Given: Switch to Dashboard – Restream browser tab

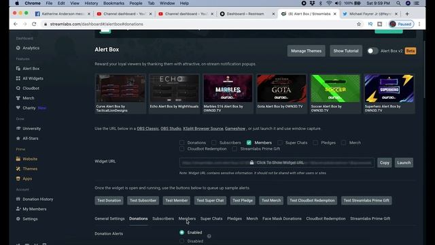Looking at the screenshot, I should 245,14.
